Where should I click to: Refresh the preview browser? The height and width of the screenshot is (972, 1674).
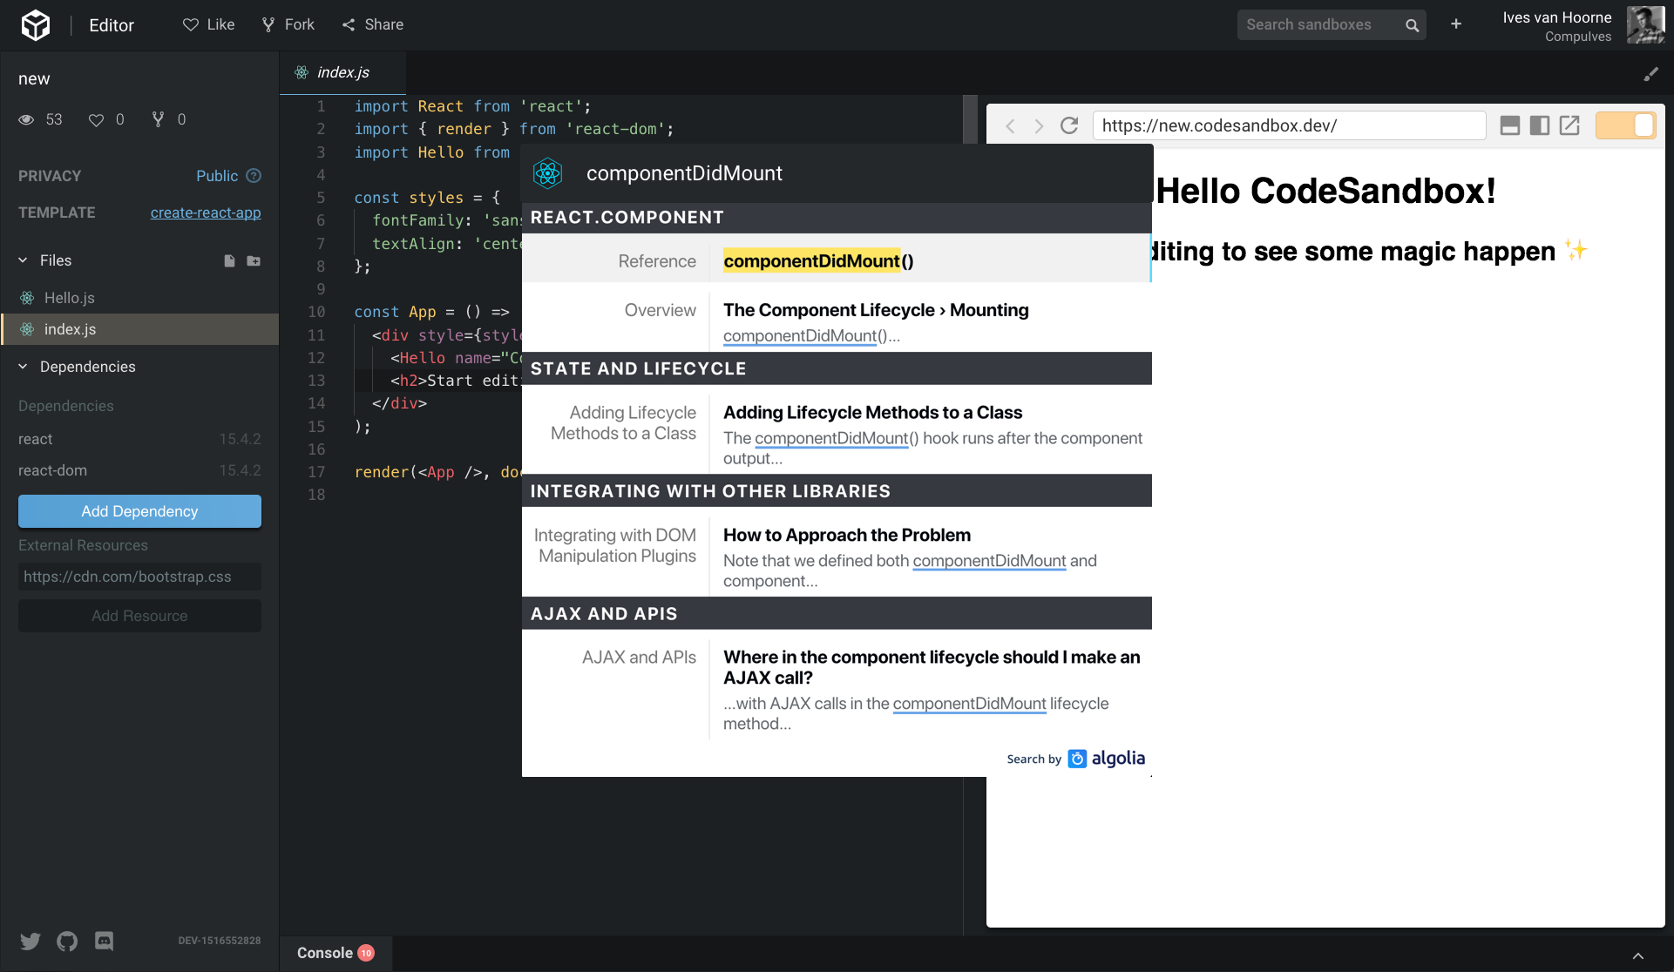pos(1069,125)
